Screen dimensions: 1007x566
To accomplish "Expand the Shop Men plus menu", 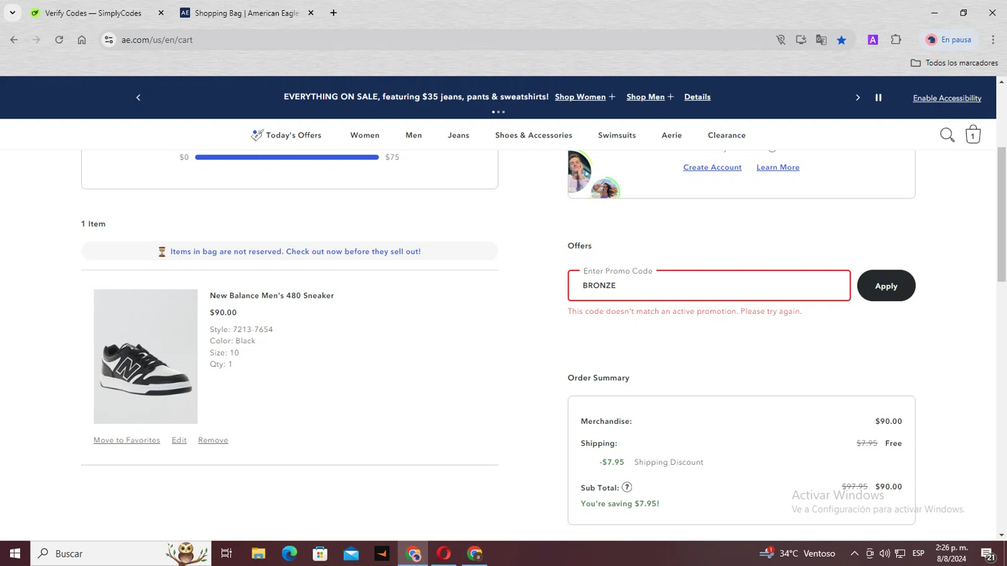I will coord(670,97).
